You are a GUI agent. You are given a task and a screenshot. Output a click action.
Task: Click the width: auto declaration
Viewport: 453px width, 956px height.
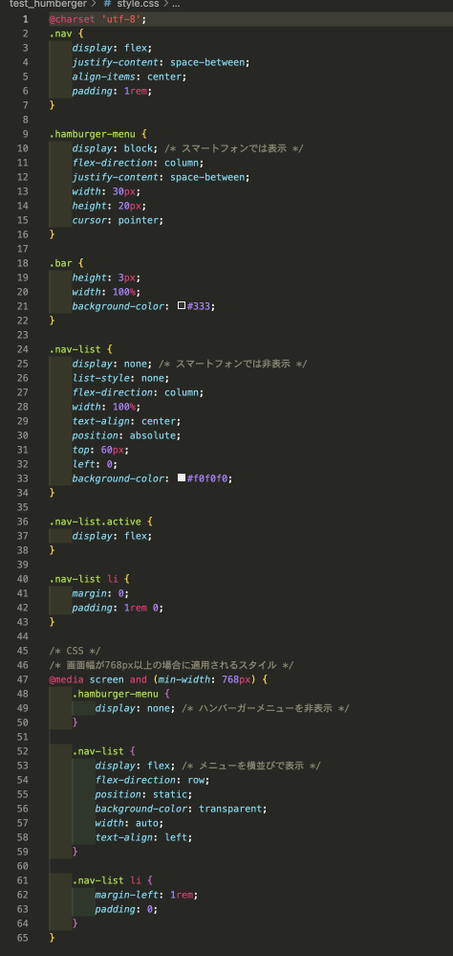coord(129,823)
